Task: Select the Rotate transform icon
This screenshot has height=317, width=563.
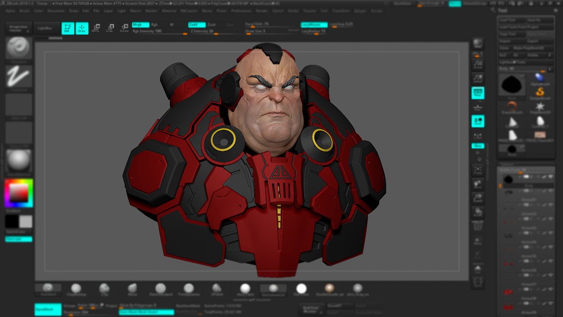Action: (x=124, y=28)
